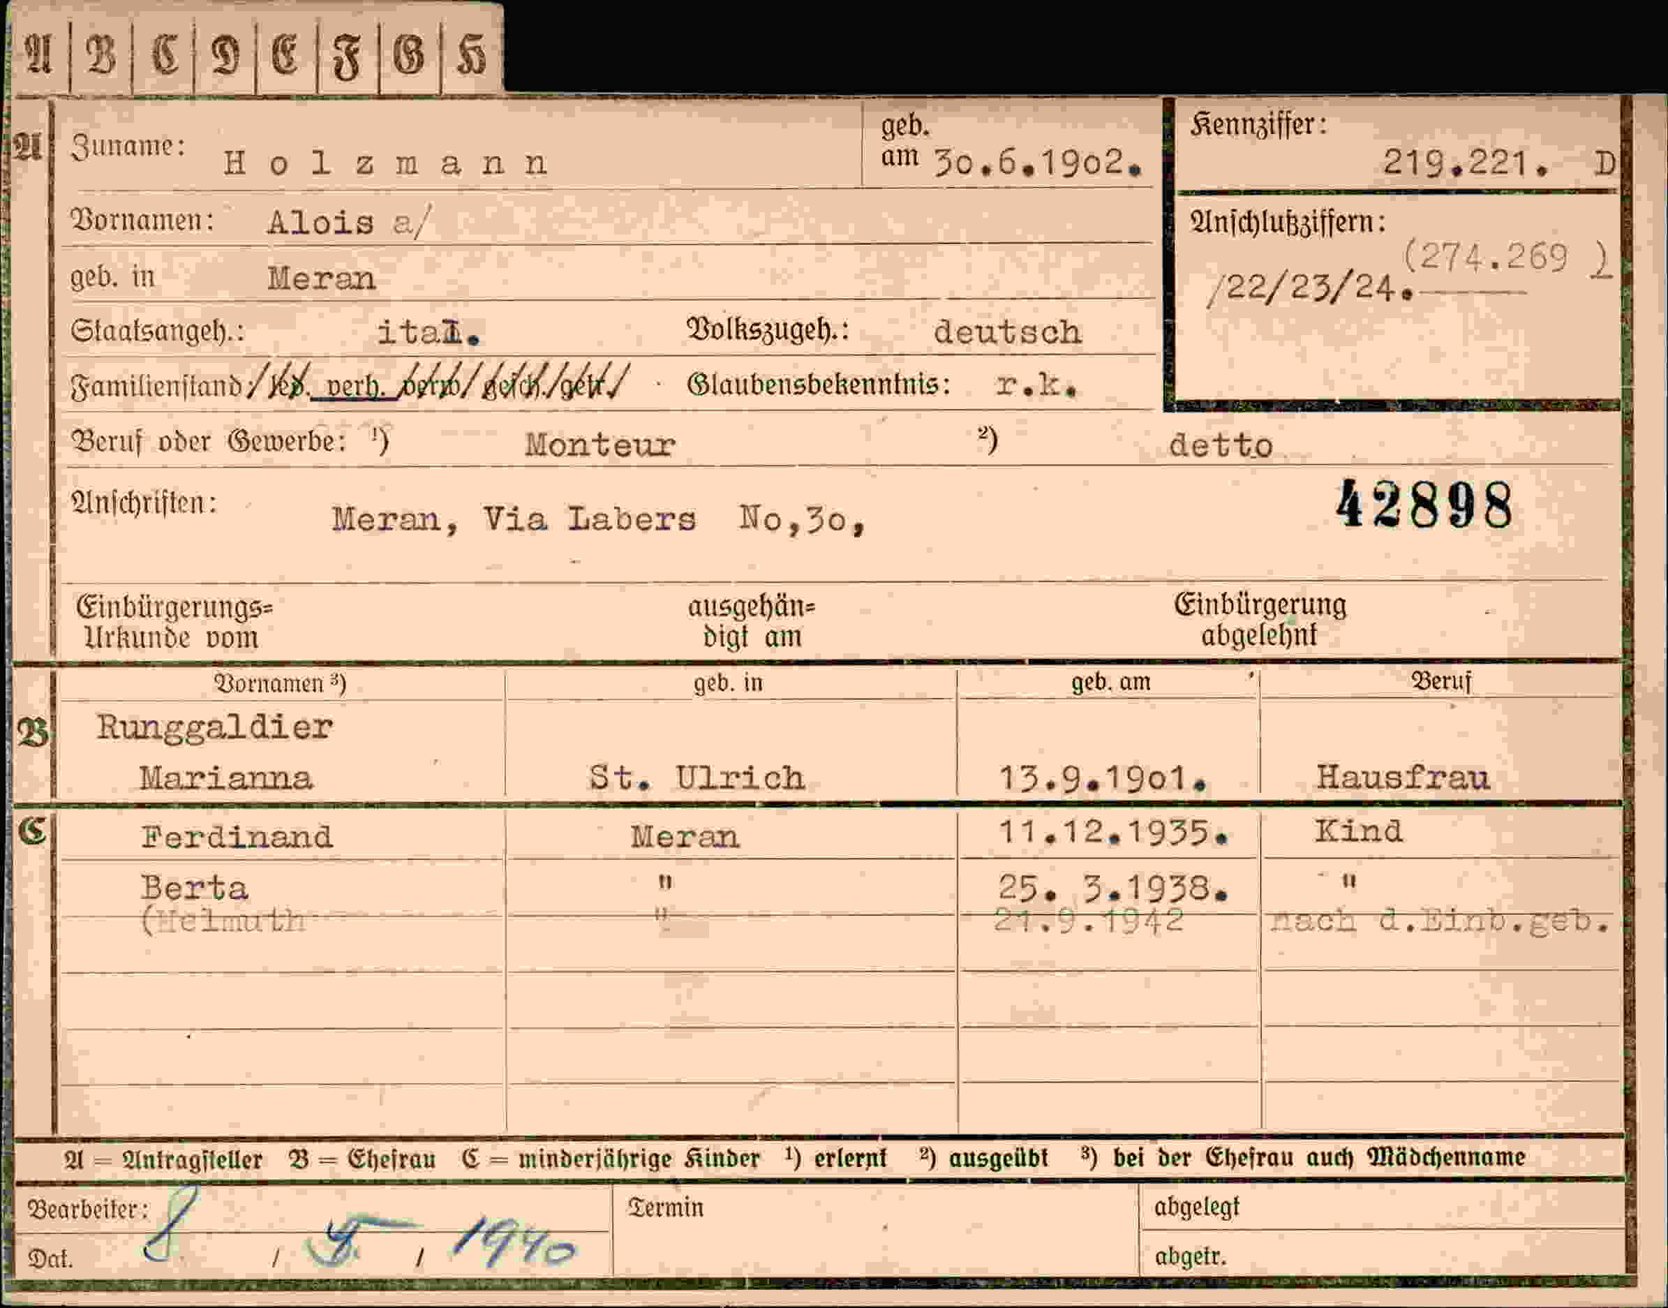Screen dimensions: 1668x1308
Task: Click the label 'Einbürgerung abgelehnt'
Action: (x=1260, y=620)
